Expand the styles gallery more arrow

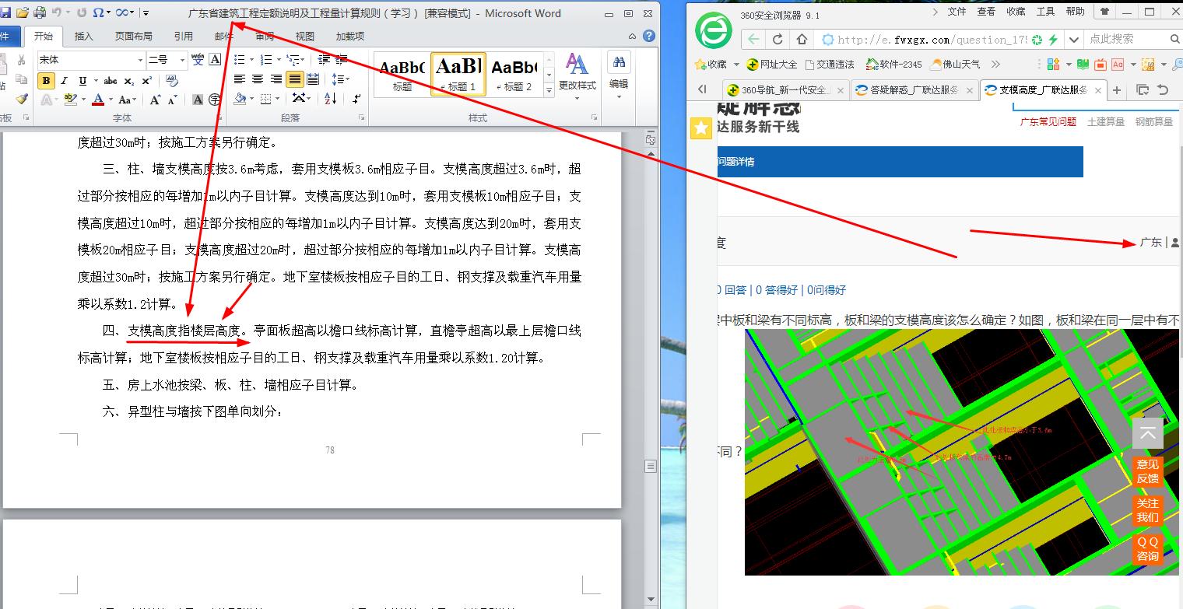pos(549,90)
